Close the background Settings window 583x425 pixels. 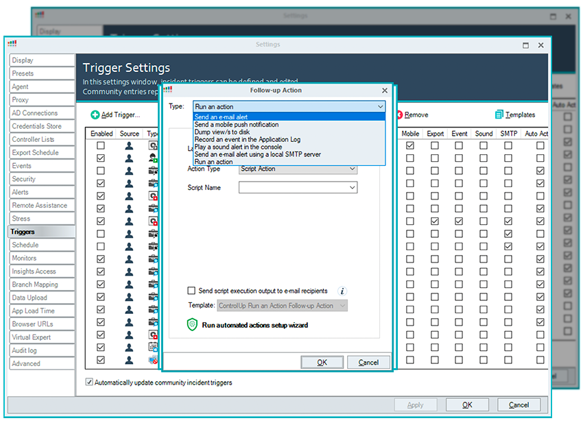click(568, 16)
